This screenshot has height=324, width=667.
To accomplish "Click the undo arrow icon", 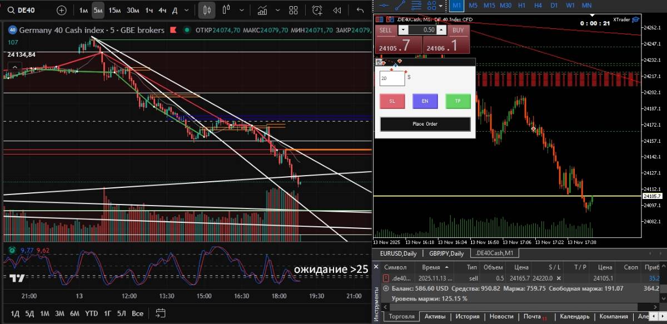I will coord(360,10).
